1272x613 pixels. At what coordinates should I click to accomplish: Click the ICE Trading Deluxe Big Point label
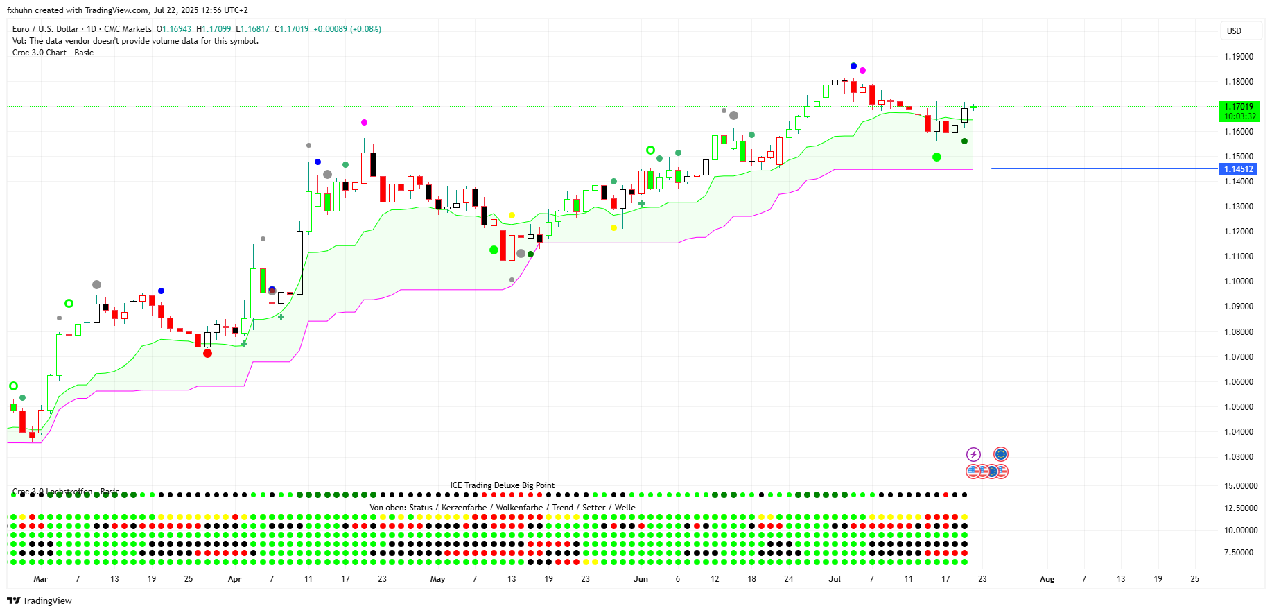tap(502, 485)
